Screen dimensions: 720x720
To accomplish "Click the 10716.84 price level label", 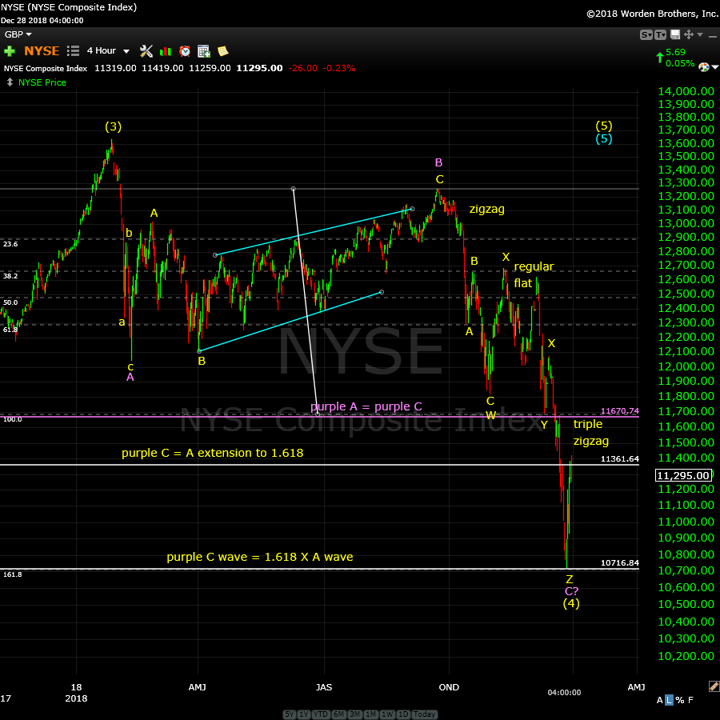I will point(620,563).
